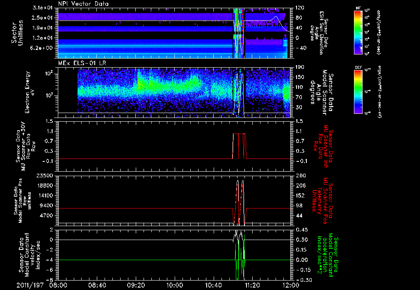Screen dimensions: 420x290
Task: Click the 11:20 time axis label
Action: (252, 285)
